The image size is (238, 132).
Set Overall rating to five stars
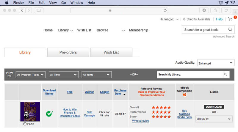169,107
